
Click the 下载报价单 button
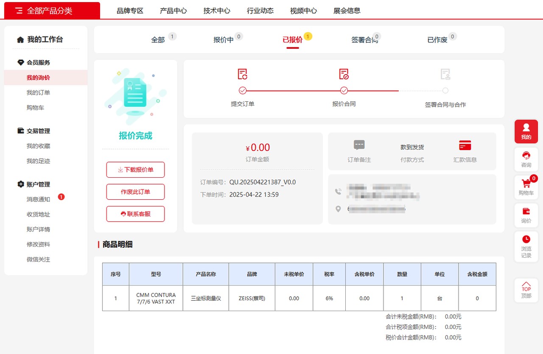tap(135, 170)
